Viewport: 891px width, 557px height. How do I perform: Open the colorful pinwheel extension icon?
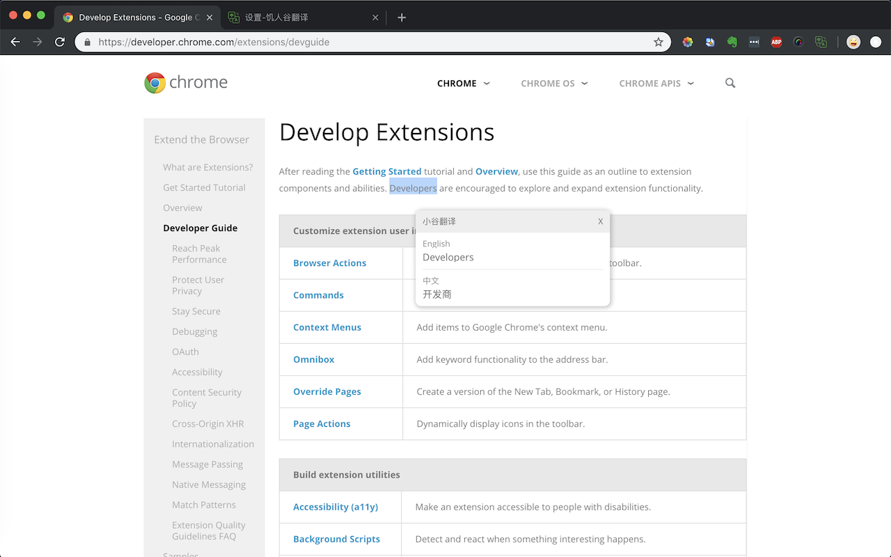pyautogui.click(x=688, y=42)
